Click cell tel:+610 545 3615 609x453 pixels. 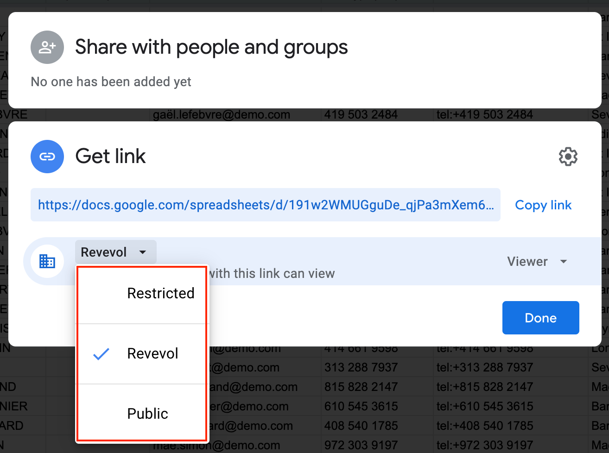point(485,406)
